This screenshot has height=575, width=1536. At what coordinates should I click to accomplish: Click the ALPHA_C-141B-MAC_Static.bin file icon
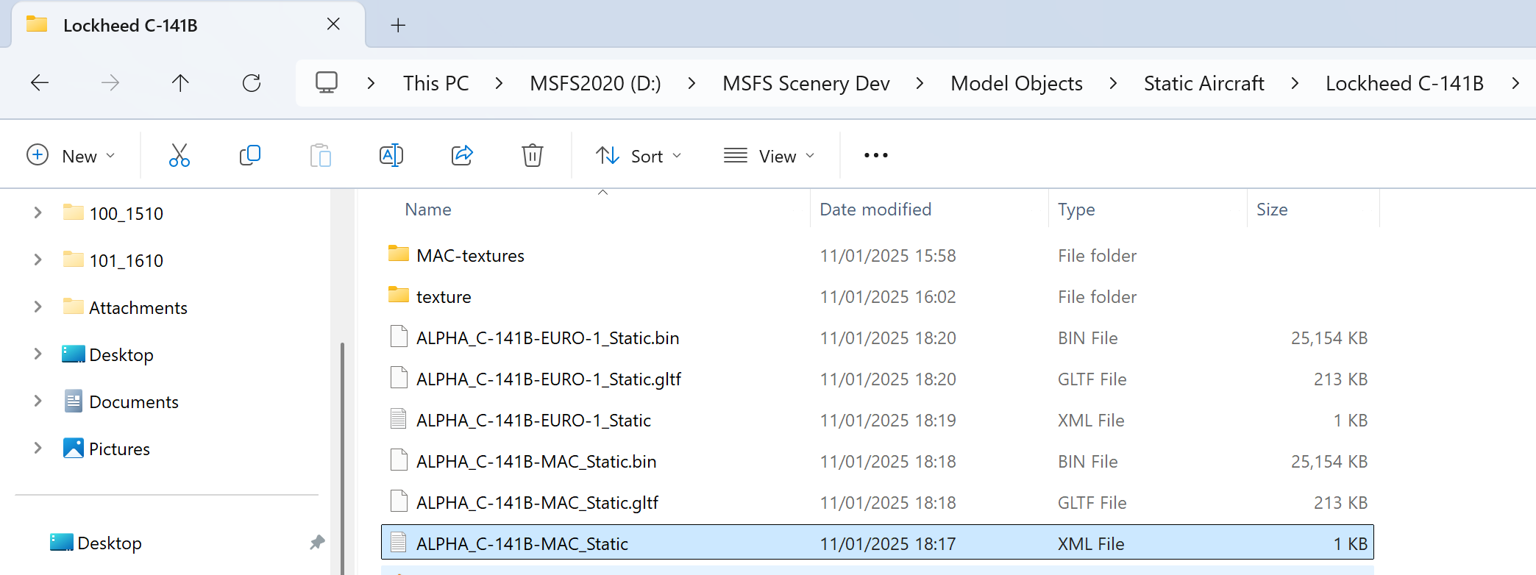pos(399,460)
